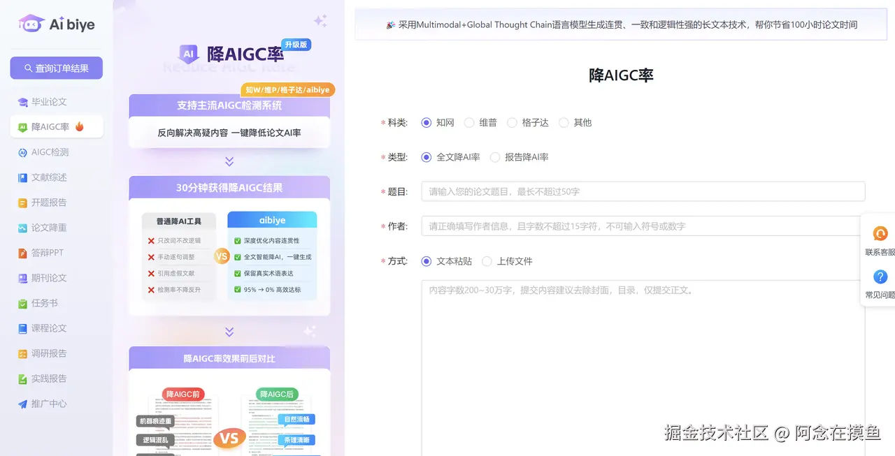Choose the 全文降AI率 type
895x456 pixels.
427,157
